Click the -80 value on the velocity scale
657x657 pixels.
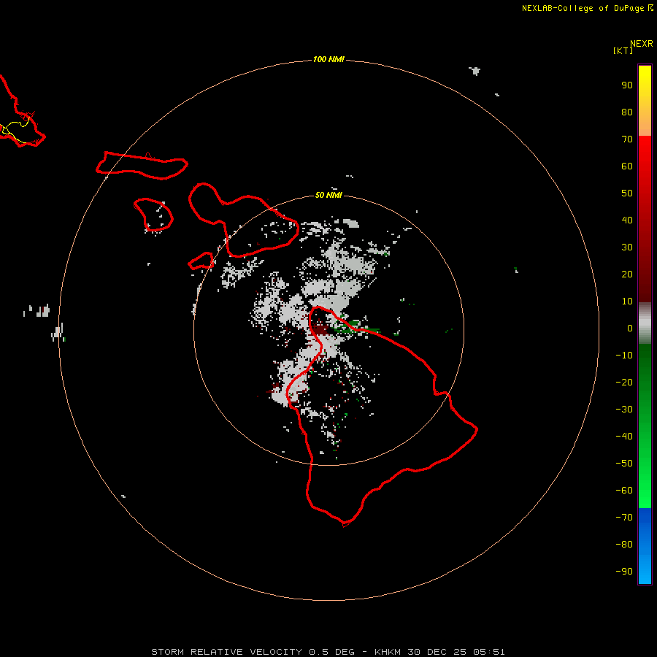pos(624,545)
